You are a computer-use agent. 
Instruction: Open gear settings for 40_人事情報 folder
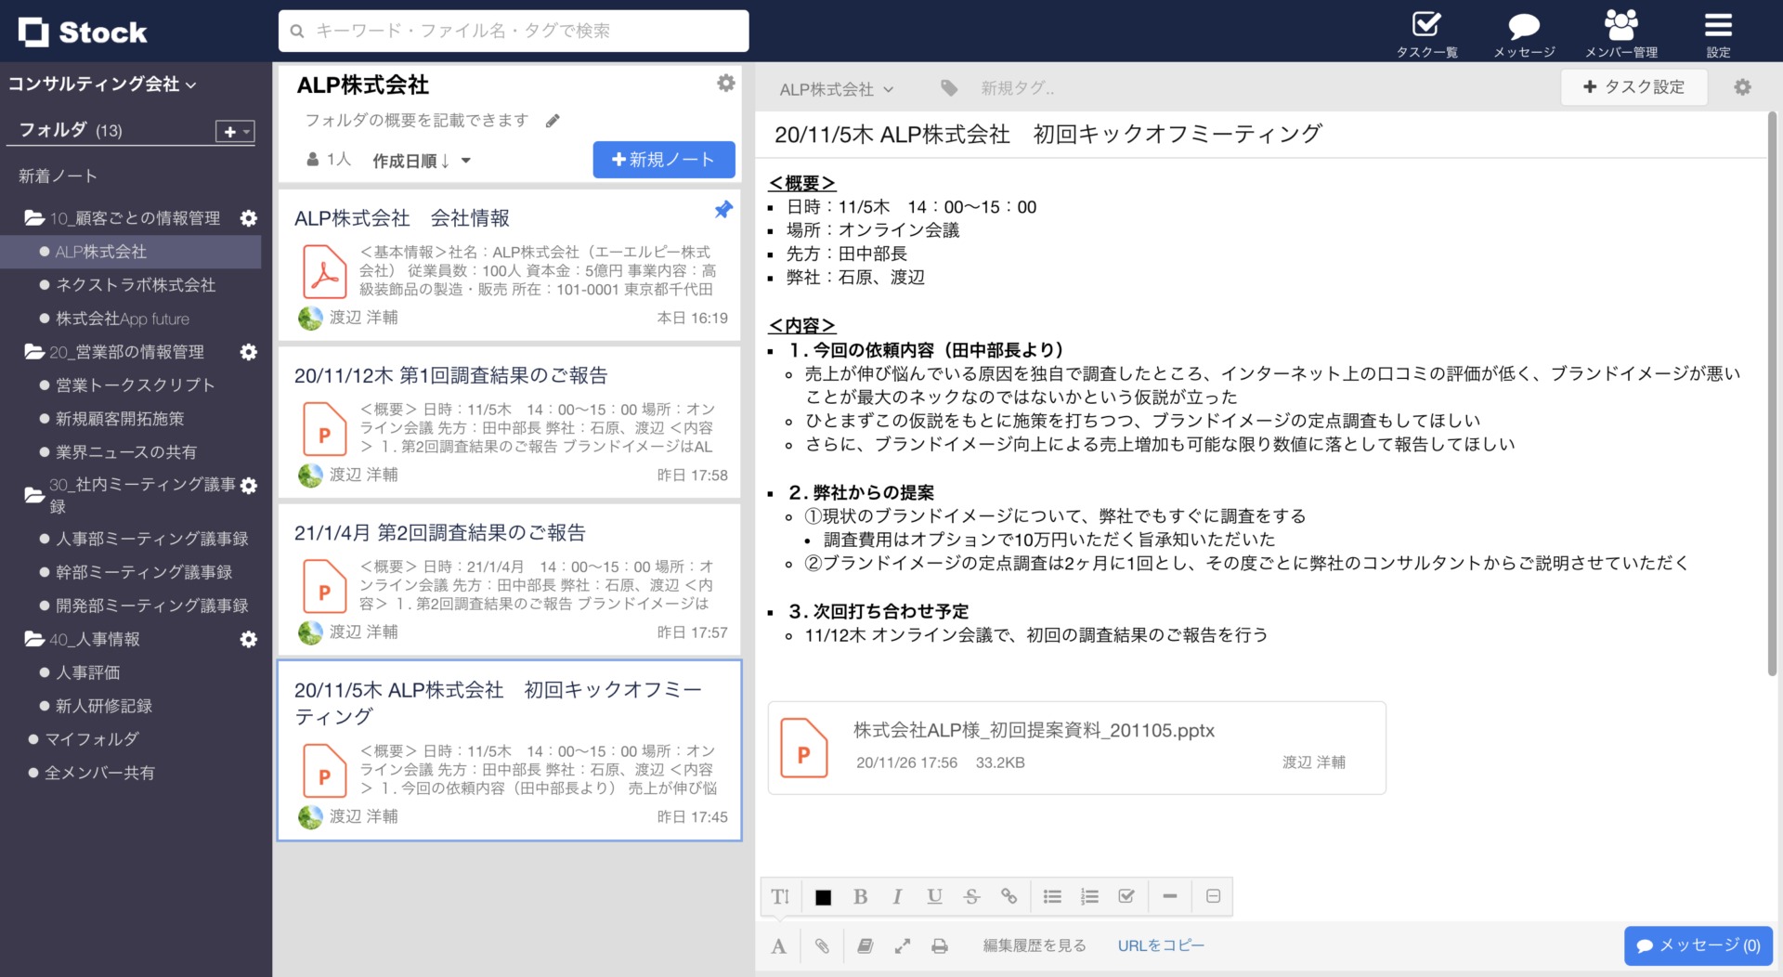coord(249,639)
